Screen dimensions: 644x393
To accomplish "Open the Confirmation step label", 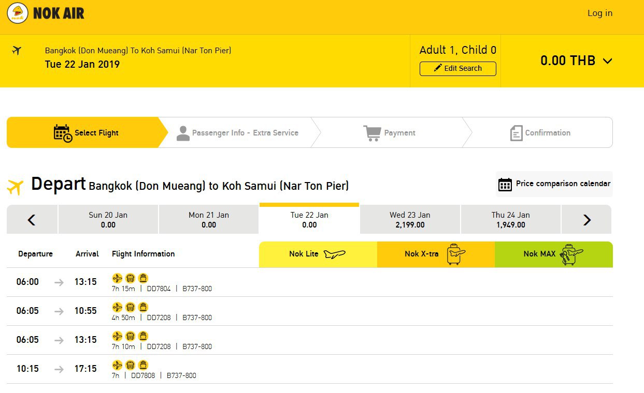I will click(548, 133).
